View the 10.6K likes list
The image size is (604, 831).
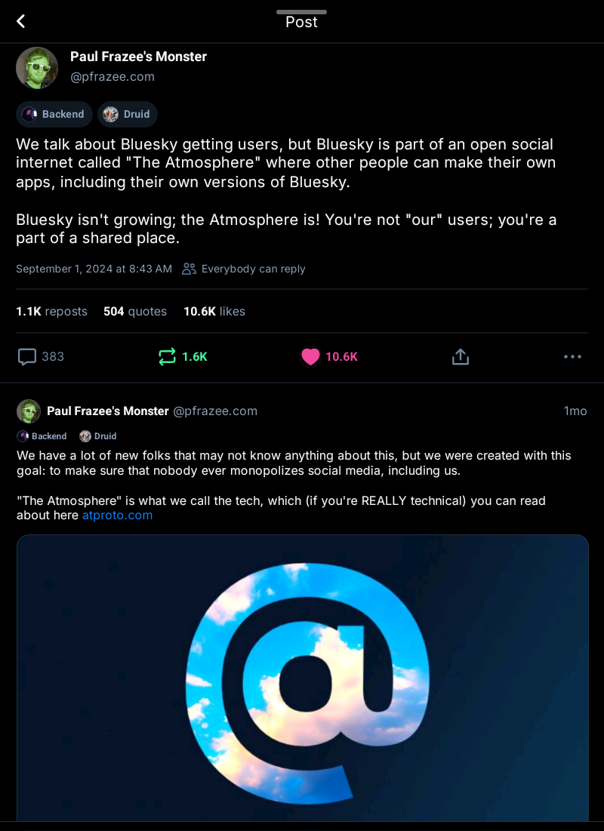214,311
